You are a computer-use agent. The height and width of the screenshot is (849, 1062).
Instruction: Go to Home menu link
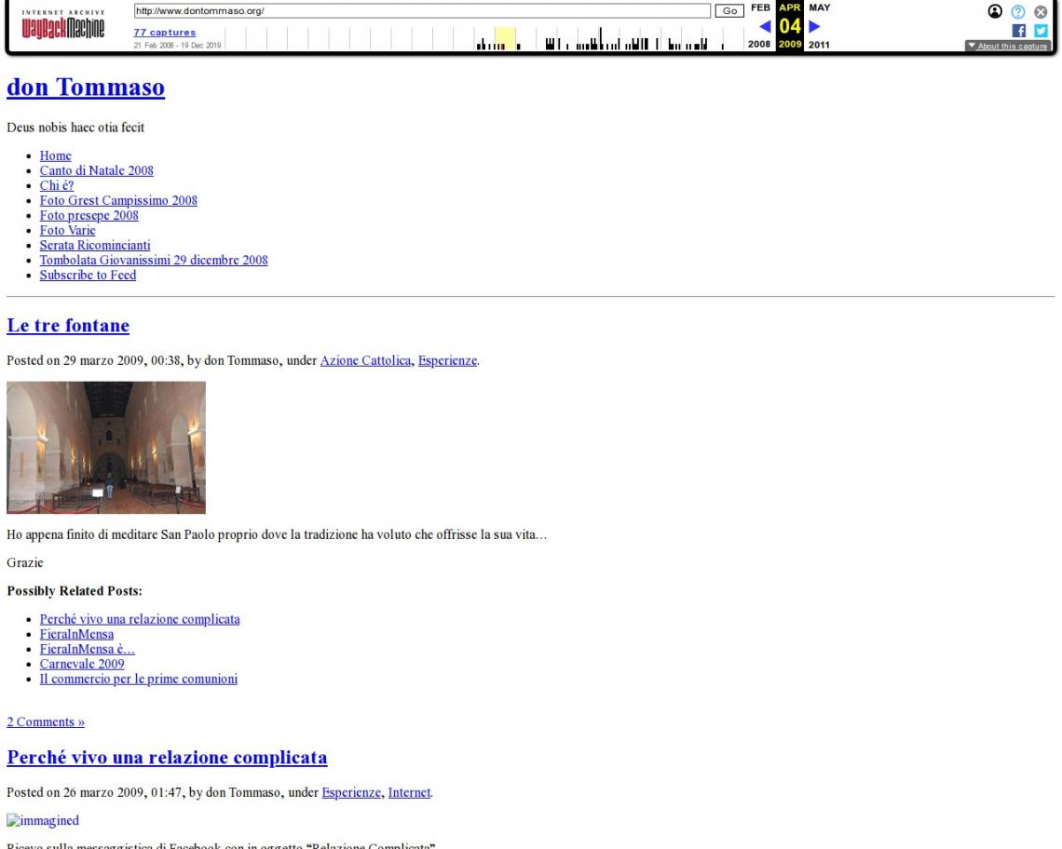pos(55,155)
